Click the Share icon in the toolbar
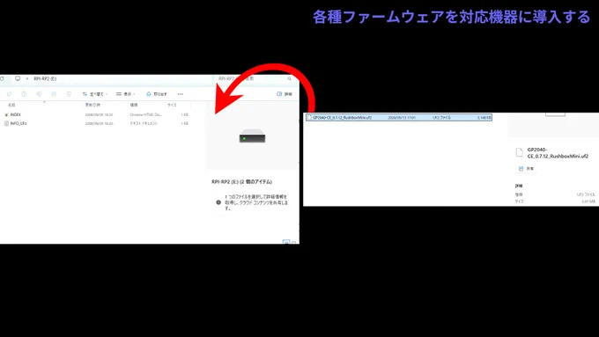 click(x=54, y=94)
